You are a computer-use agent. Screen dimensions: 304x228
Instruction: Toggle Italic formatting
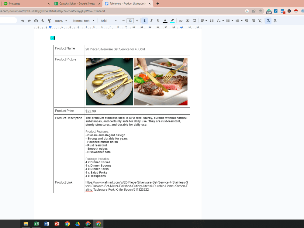tap(151, 21)
